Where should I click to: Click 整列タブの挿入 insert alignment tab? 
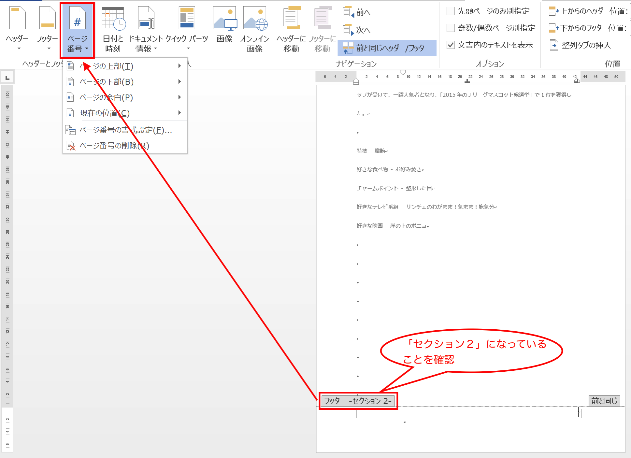pos(580,45)
